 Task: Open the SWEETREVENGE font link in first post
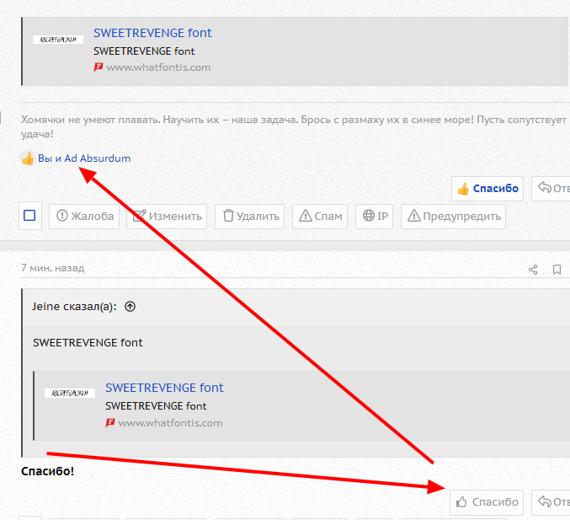coord(152,33)
